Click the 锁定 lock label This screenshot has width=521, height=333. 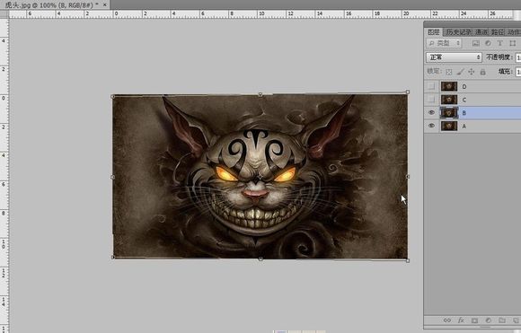434,72
